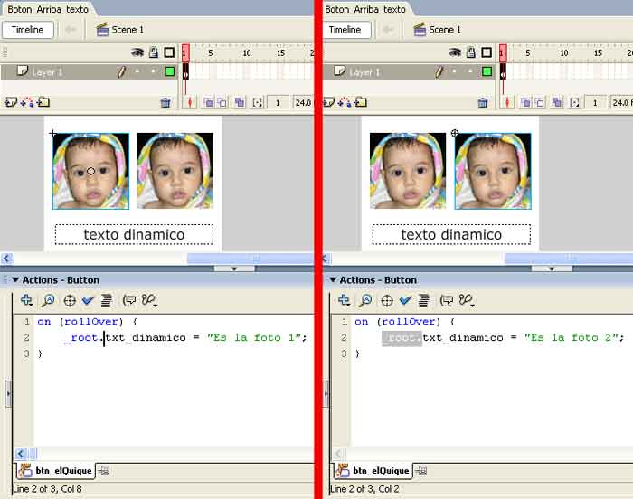Collapse left stage panel using divider arrow
Viewport: 633px width, 499px height.
[234, 268]
